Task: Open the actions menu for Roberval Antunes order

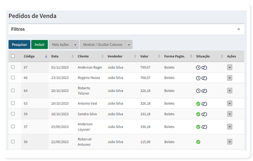Action: (x=230, y=142)
